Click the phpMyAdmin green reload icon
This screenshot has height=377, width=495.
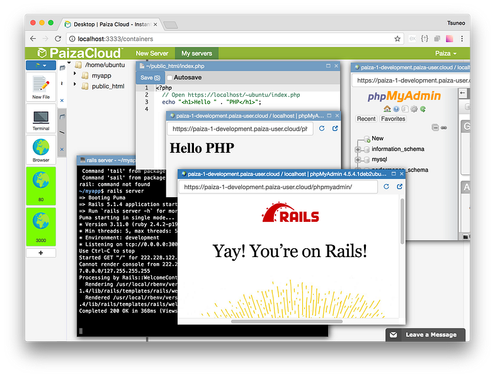click(x=423, y=109)
